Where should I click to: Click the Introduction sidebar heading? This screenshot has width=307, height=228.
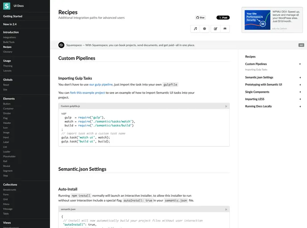11,32
